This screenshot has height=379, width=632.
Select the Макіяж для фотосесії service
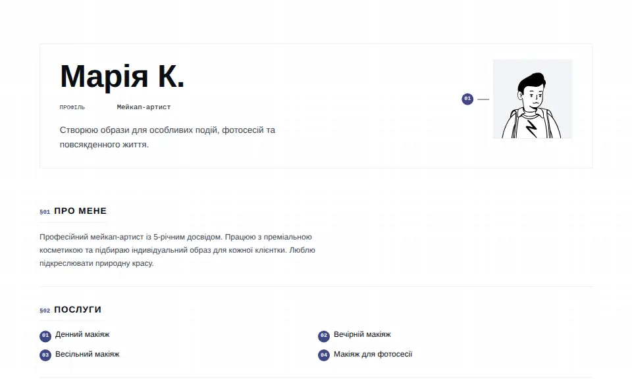click(x=373, y=354)
